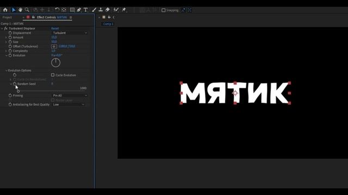Enable the Cycle Evolution checkbox

point(53,75)
